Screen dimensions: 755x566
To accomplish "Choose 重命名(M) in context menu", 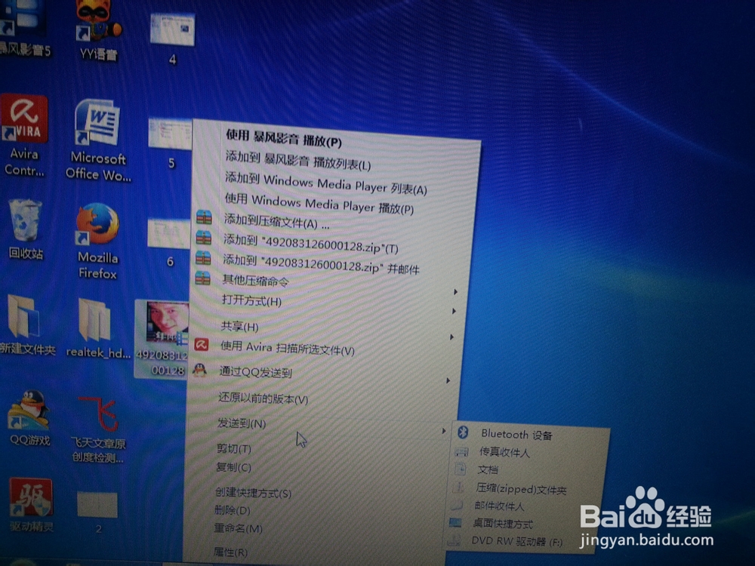I will point(237,528).
